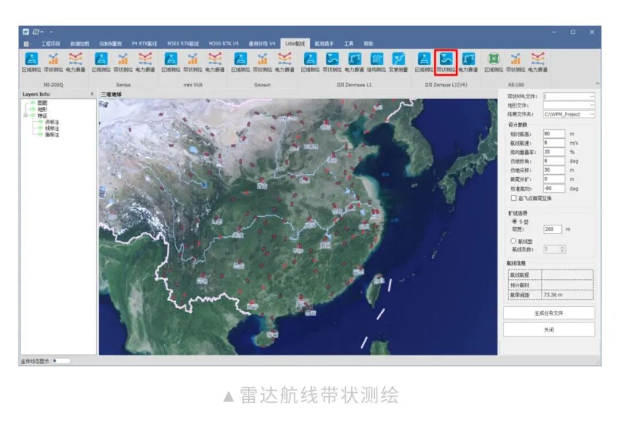Click the relative altitude field showing 80
Image resolution: width=620 pixels, height=425 pixels.
tap(553, 134)
